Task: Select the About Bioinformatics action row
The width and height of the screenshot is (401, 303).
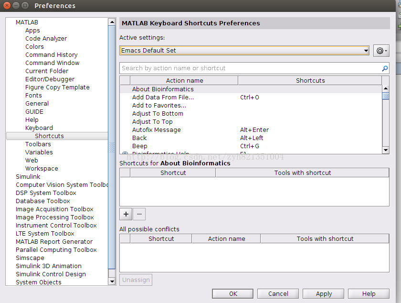Action: coord(251,89)
